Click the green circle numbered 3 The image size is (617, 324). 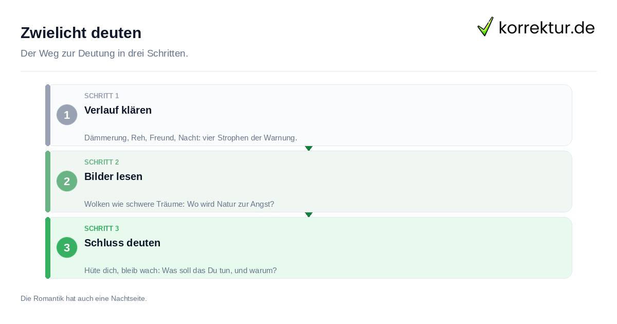click(x=67, y=247)
